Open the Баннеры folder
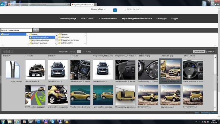This screenshot has width=220, height=124. [x=64, y=34]
